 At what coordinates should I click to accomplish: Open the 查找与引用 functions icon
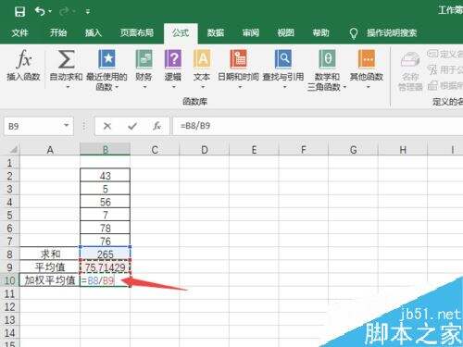[x=283, y=59]
